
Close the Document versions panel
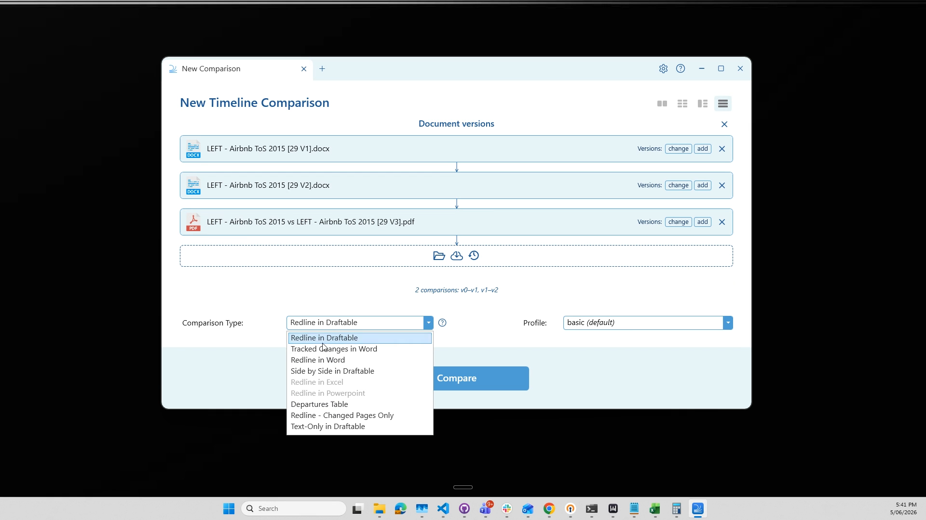(724, 124)
